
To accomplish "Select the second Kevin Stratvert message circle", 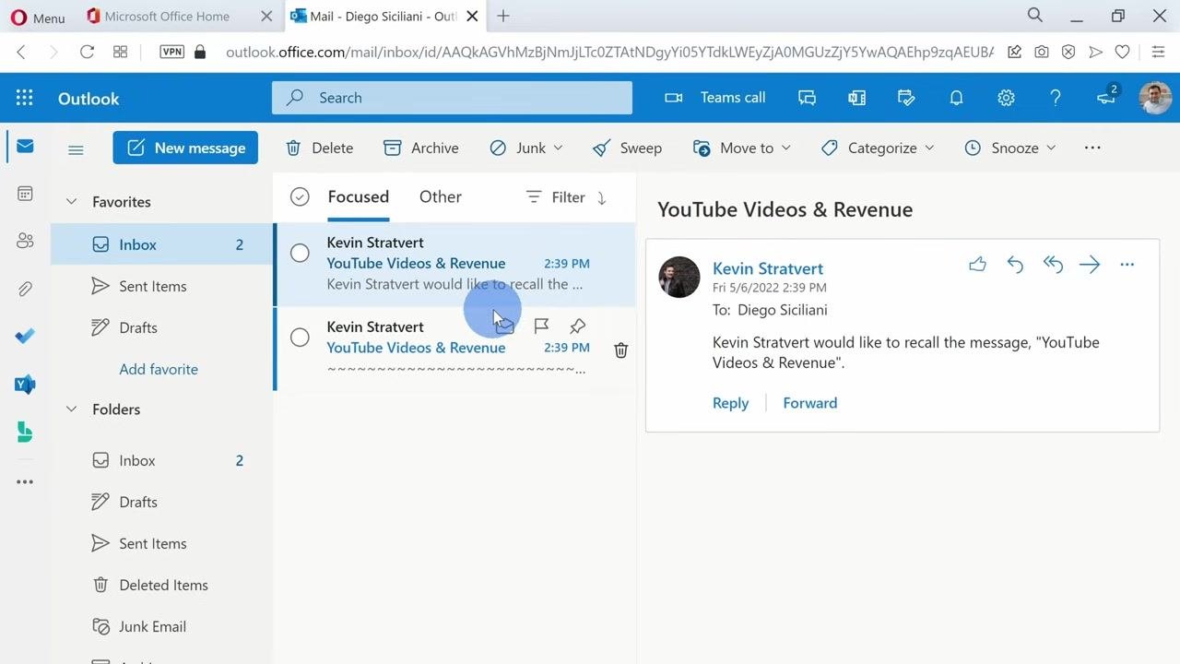I will 300,338.
